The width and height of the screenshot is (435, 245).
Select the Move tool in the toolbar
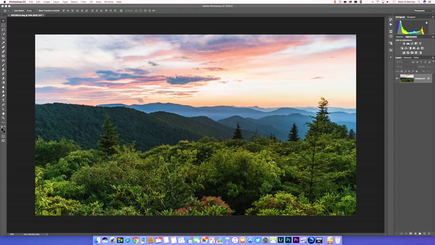coord(3,20)
